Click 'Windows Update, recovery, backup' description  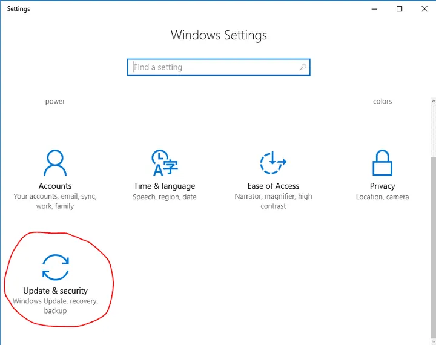pos(55,306)
